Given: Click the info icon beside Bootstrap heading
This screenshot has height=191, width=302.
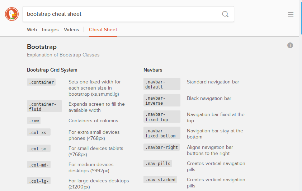Looking at the screenshot, I should pyautogui.click(x=290, y=45).
